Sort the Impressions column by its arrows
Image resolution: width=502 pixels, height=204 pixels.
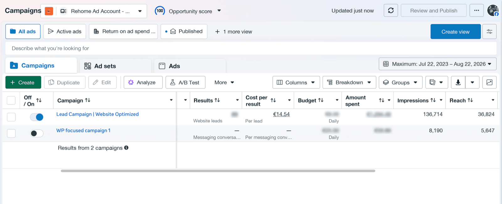(x=433, y=100)
